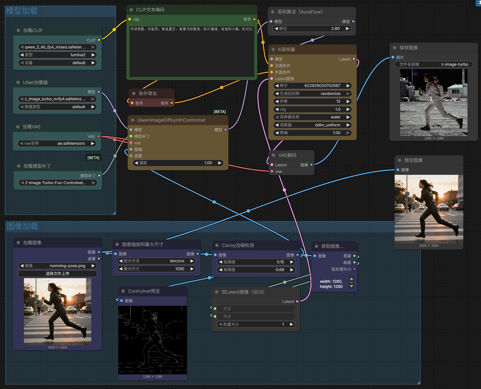Click the blue puzzle-piece extension icon top right
481x389 pixels.
(x=478, y=2)
